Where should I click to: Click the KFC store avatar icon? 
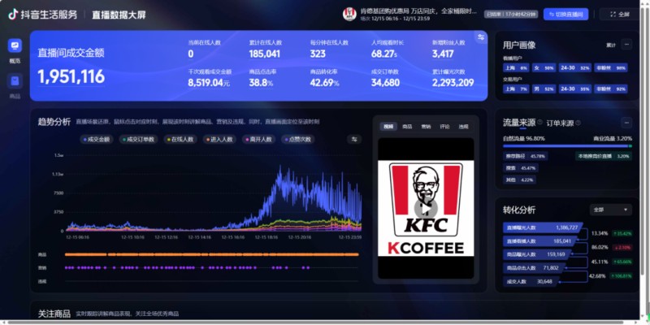click(350, 14)
